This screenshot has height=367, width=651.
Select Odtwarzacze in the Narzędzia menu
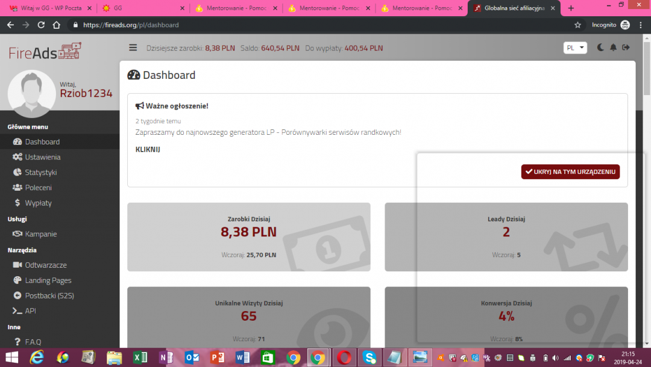[x=45, y=265]
